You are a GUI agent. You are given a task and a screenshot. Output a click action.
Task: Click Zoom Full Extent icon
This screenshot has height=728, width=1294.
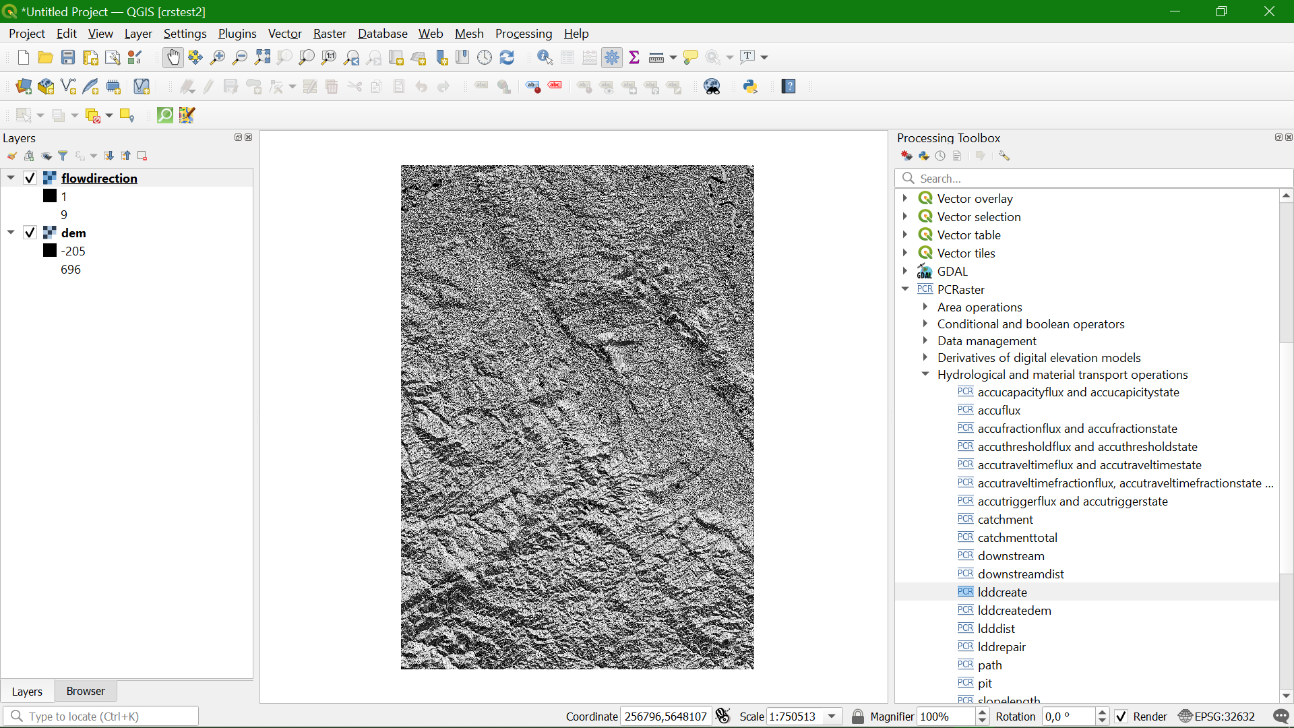[x=262, y=57]
